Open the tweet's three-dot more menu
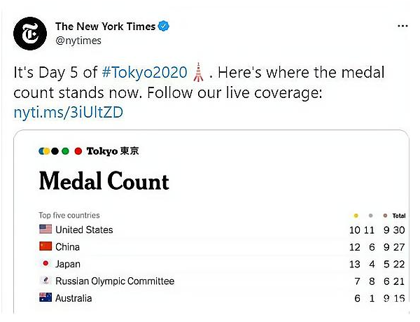 (x=402, y=26)
